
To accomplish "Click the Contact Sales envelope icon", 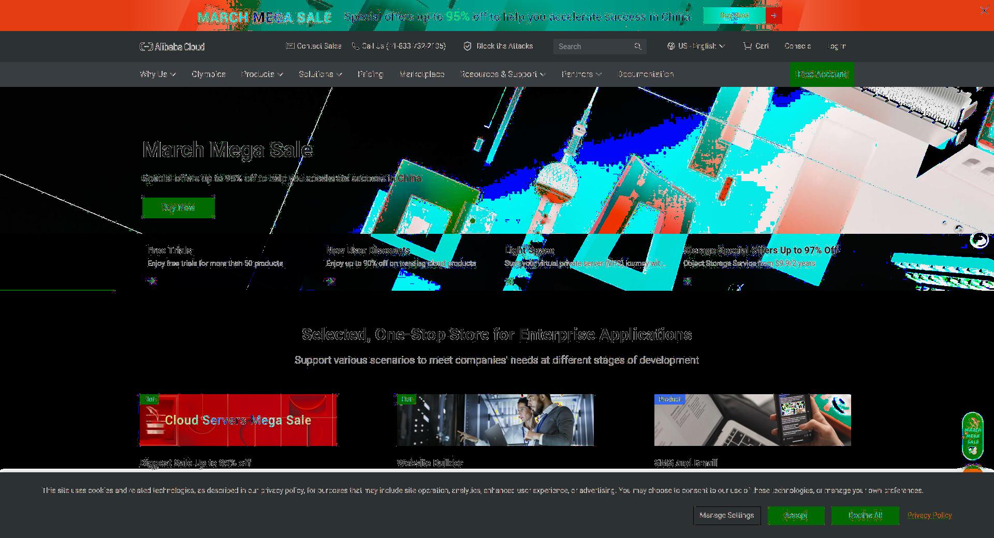I will (290, 46).
